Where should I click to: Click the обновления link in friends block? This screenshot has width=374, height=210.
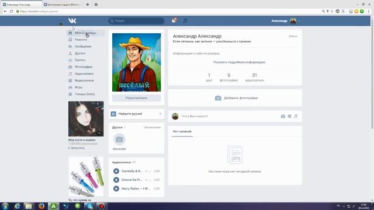point(152,127)
